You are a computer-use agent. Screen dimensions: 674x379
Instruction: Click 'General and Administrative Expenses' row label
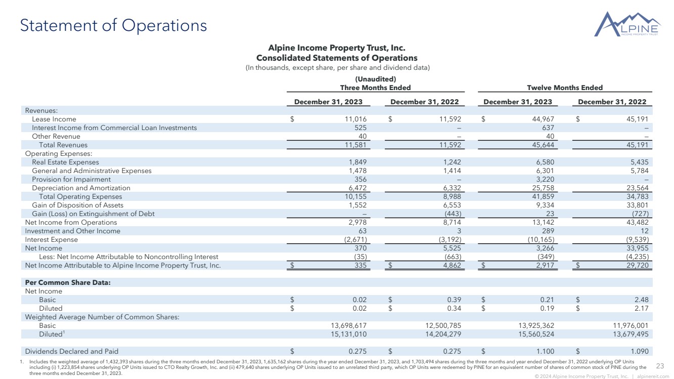tap(92, 171)
